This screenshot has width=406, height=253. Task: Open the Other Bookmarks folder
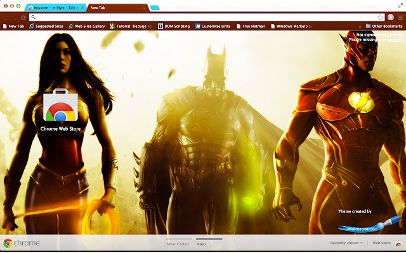tap(384, 26)
